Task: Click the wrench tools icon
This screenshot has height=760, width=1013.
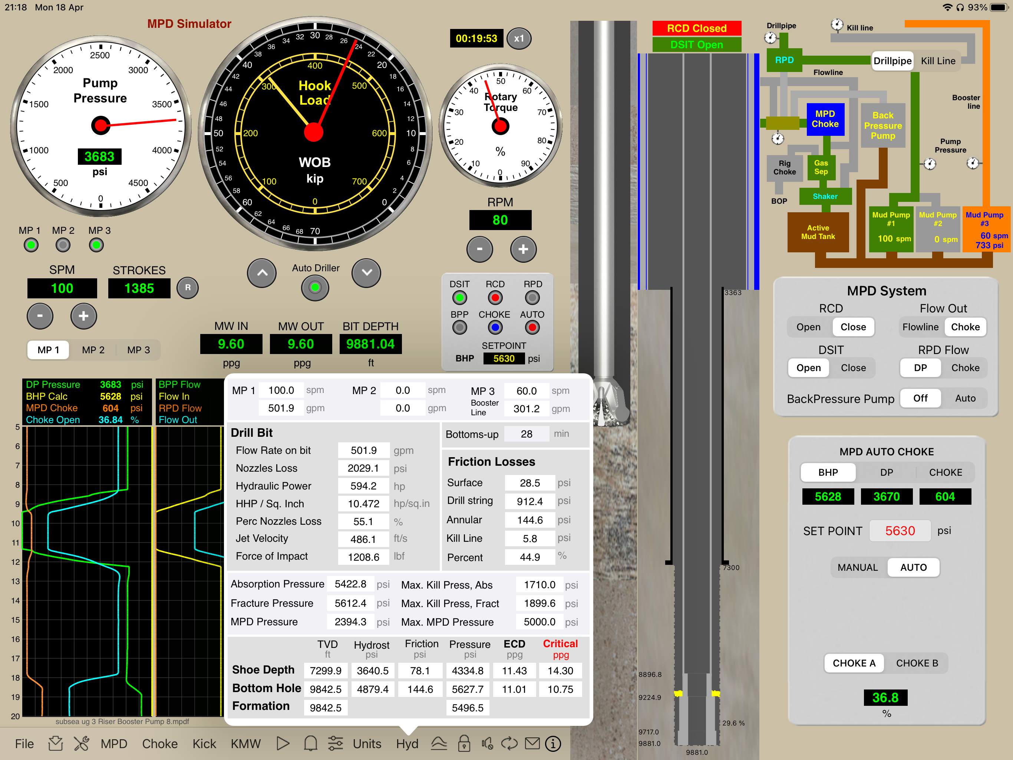Action: click(81, 744)
